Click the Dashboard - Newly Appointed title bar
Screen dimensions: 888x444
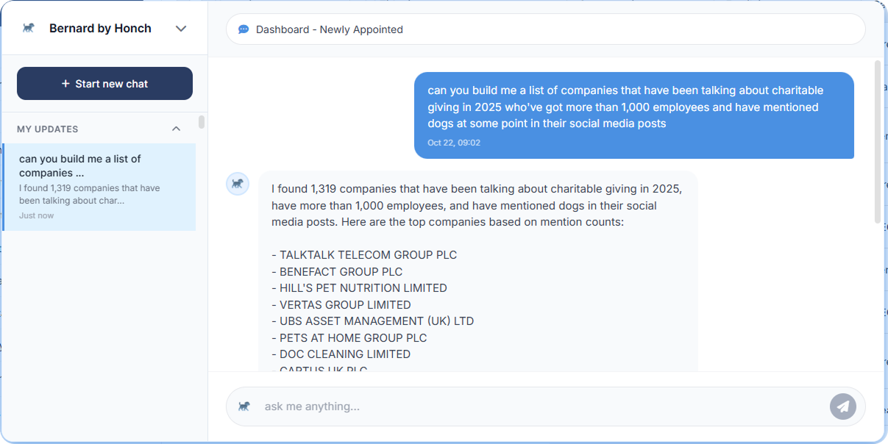[545, 29]
